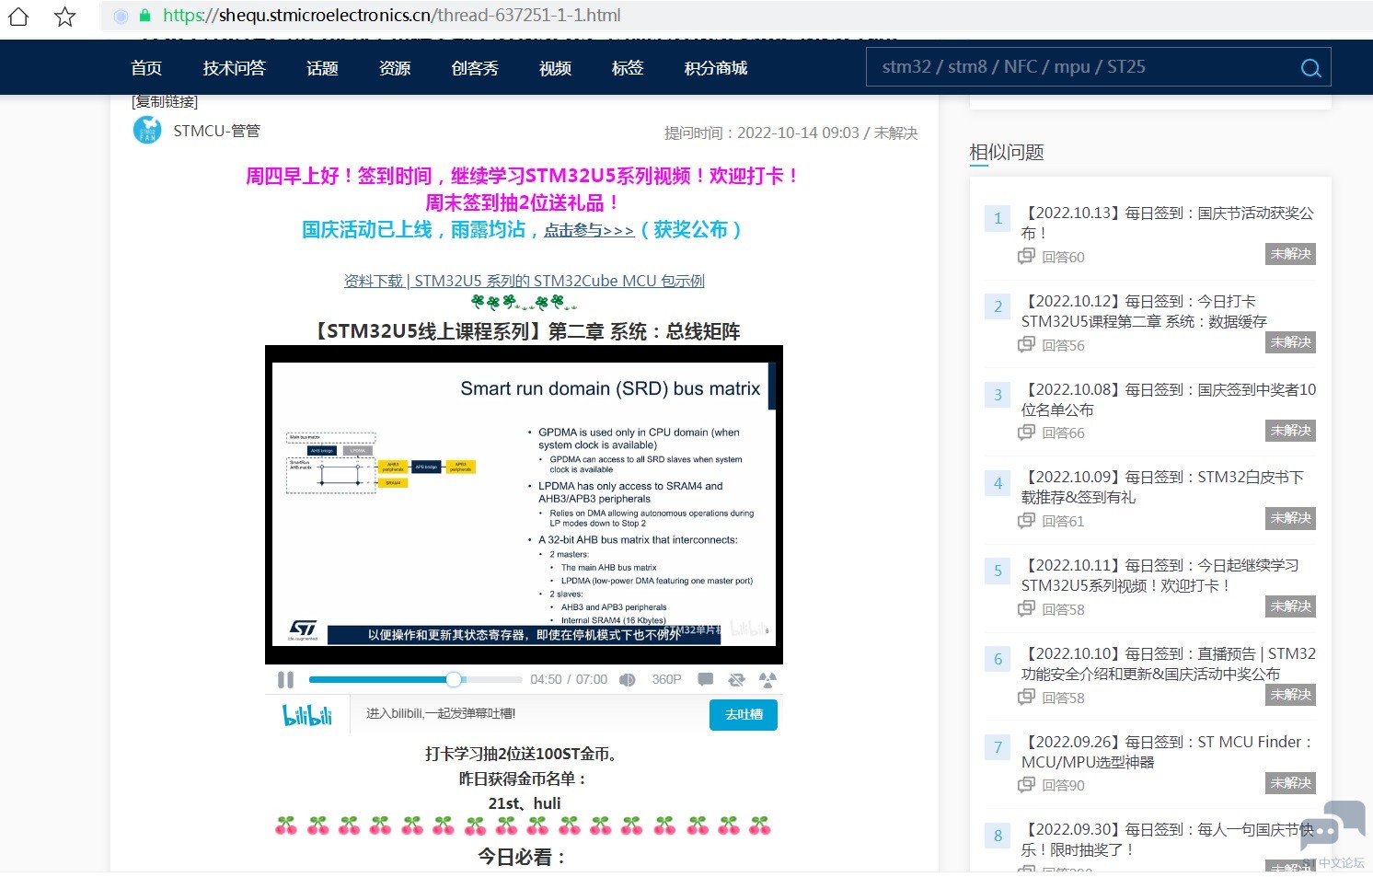Open similar question 2022.09.26 ST MCU Finder
The image size is (1373, 877).
[1167, 752]
